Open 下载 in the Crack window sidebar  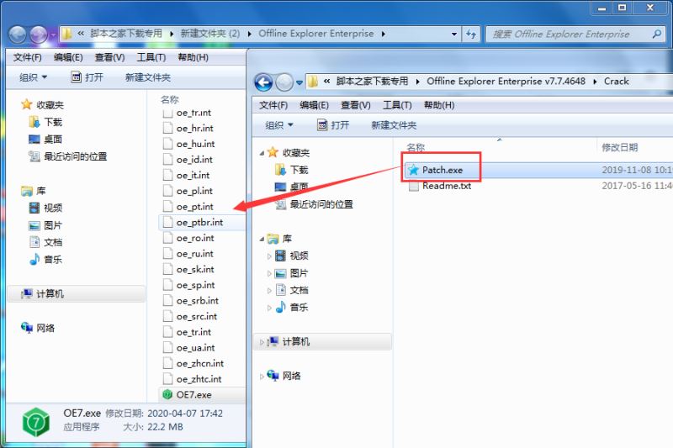(x=299, y=170)
